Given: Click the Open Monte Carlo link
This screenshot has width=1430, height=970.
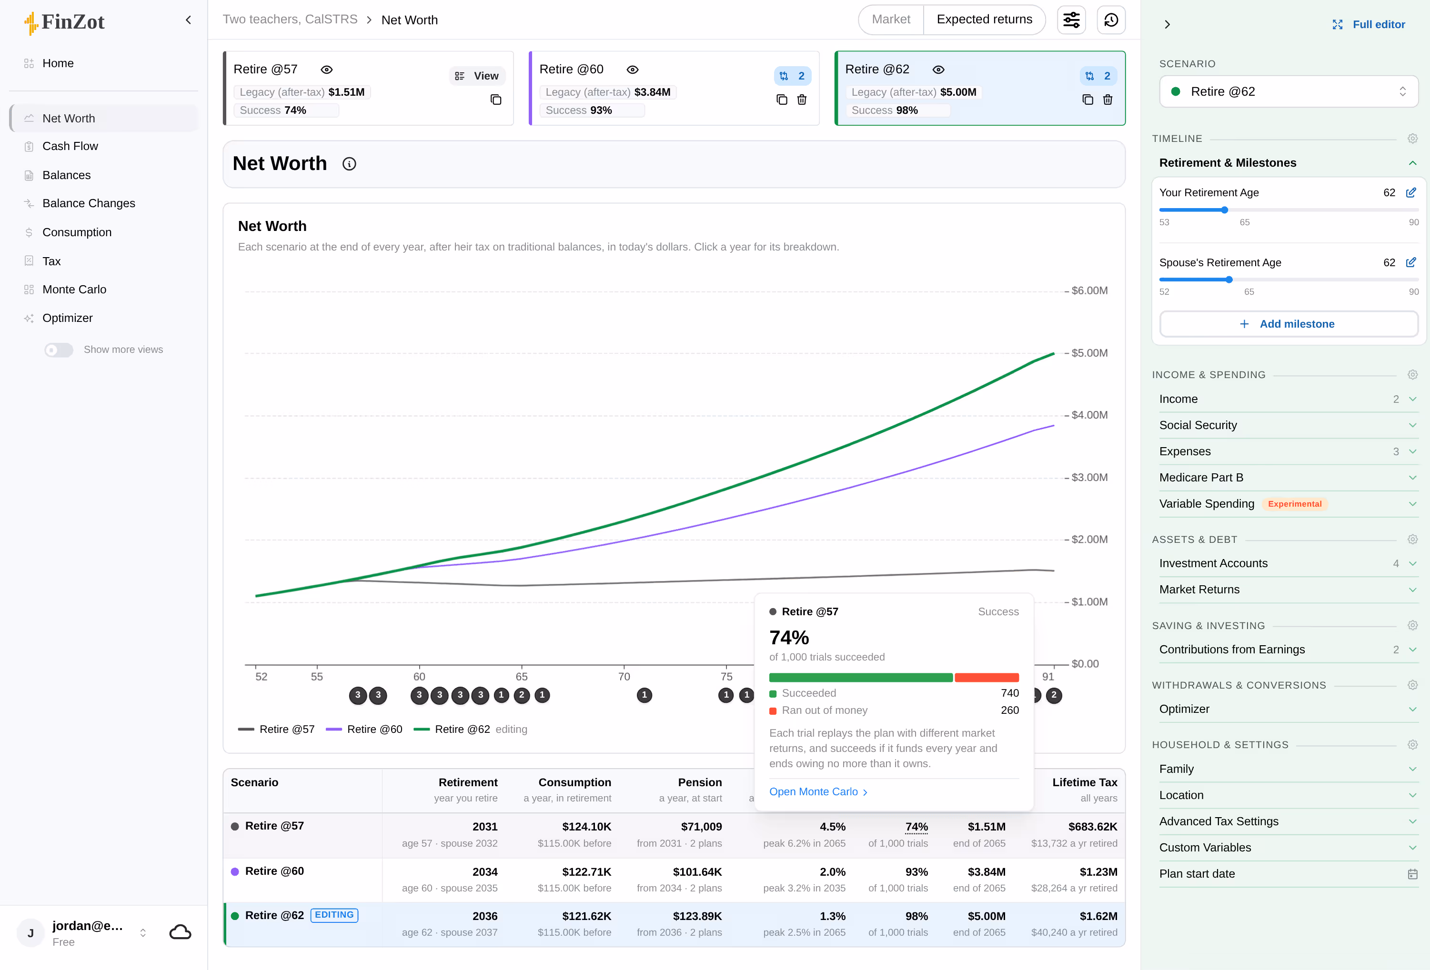Looking at the screenshot, I should (818, 792).
